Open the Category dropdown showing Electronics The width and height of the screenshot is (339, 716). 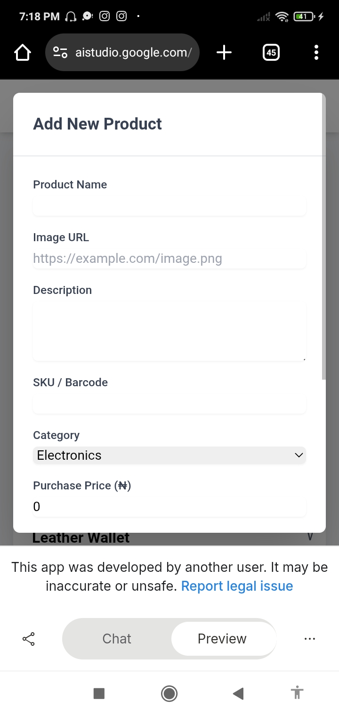(x=169, y=456)
